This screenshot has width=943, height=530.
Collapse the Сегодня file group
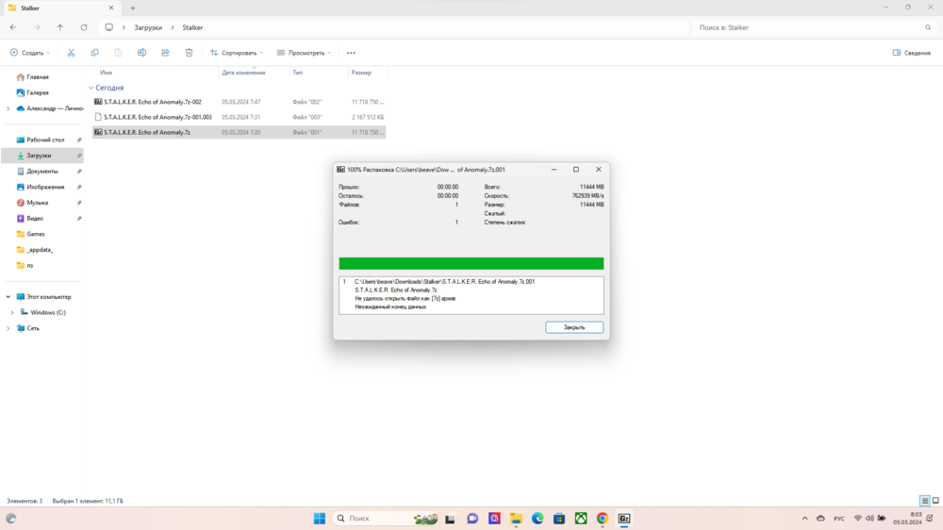[91, 88]
